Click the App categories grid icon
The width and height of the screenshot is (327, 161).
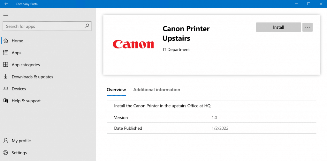click(x=6, y=65)
